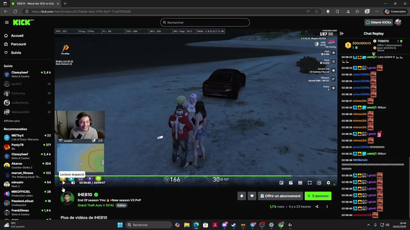The width and height of the screenshot is (410, 230).
Task: Open Vicilucky followed channel
Action: 27,93
